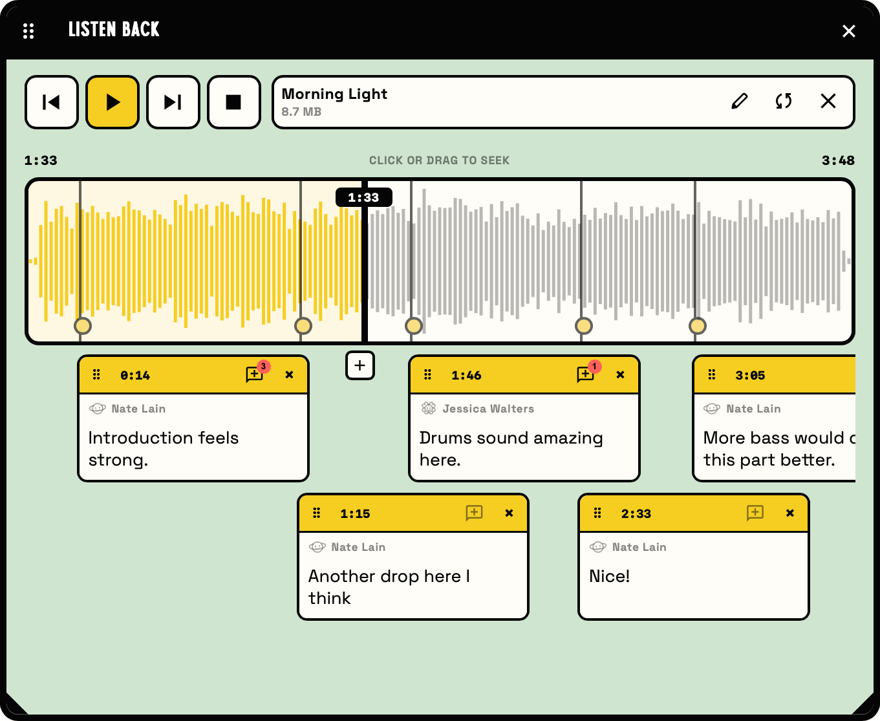This screenshot has height=721, width=880.
Task: Click Nate Lain's avatar on the 3:05 note
Action: tap(712, 409)
